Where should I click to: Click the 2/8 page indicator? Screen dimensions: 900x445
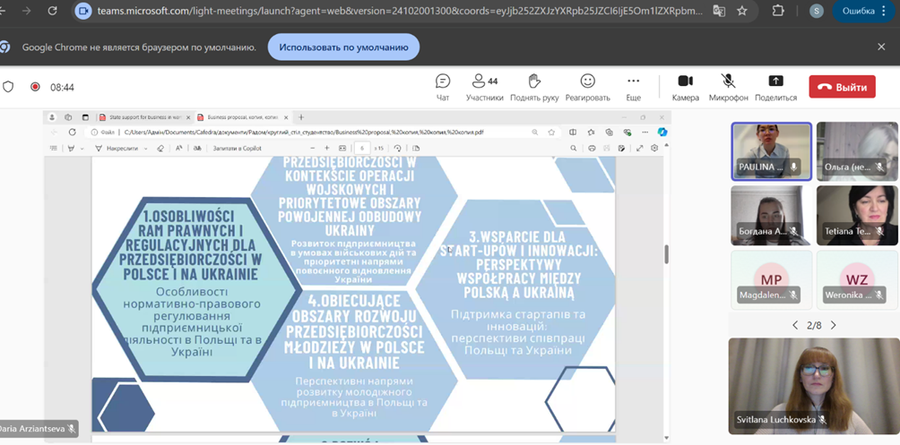(x=814, y=325)
